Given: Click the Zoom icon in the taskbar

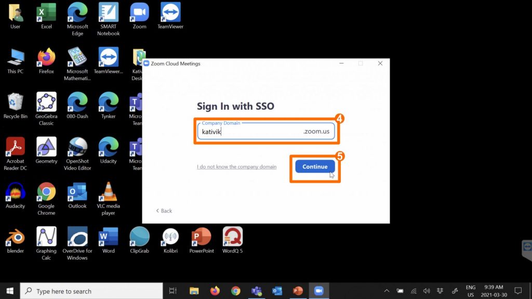Looking at the screenshot, I should pyautogui.click(x=318, y=291).
